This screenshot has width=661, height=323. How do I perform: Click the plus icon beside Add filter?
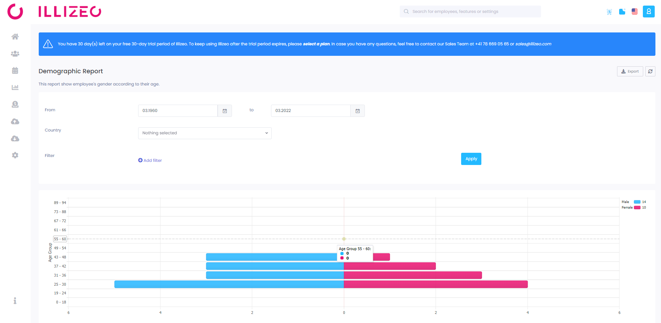[140, 160]
